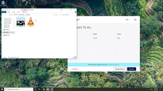The width and height of the screenshot is (163, 91).
Task: Rate the result four stars
Action: point(116,65)
